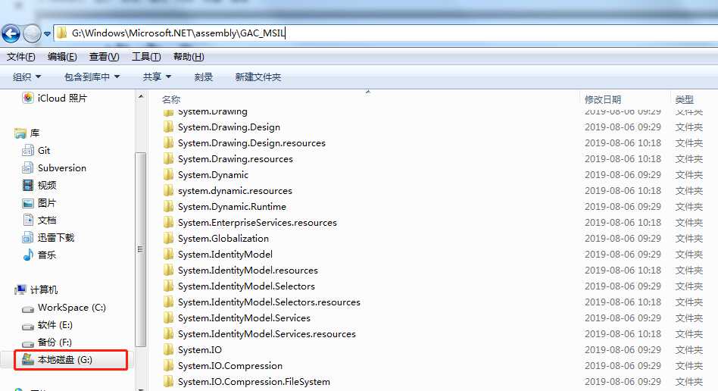
Task: Open the 本地磁盘 (G:) drive
Action: 58,360
